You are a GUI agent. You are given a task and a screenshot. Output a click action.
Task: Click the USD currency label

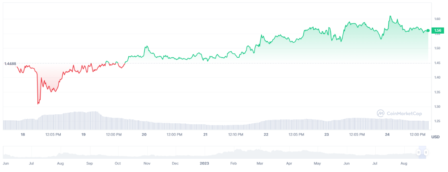tap(435, 137)
